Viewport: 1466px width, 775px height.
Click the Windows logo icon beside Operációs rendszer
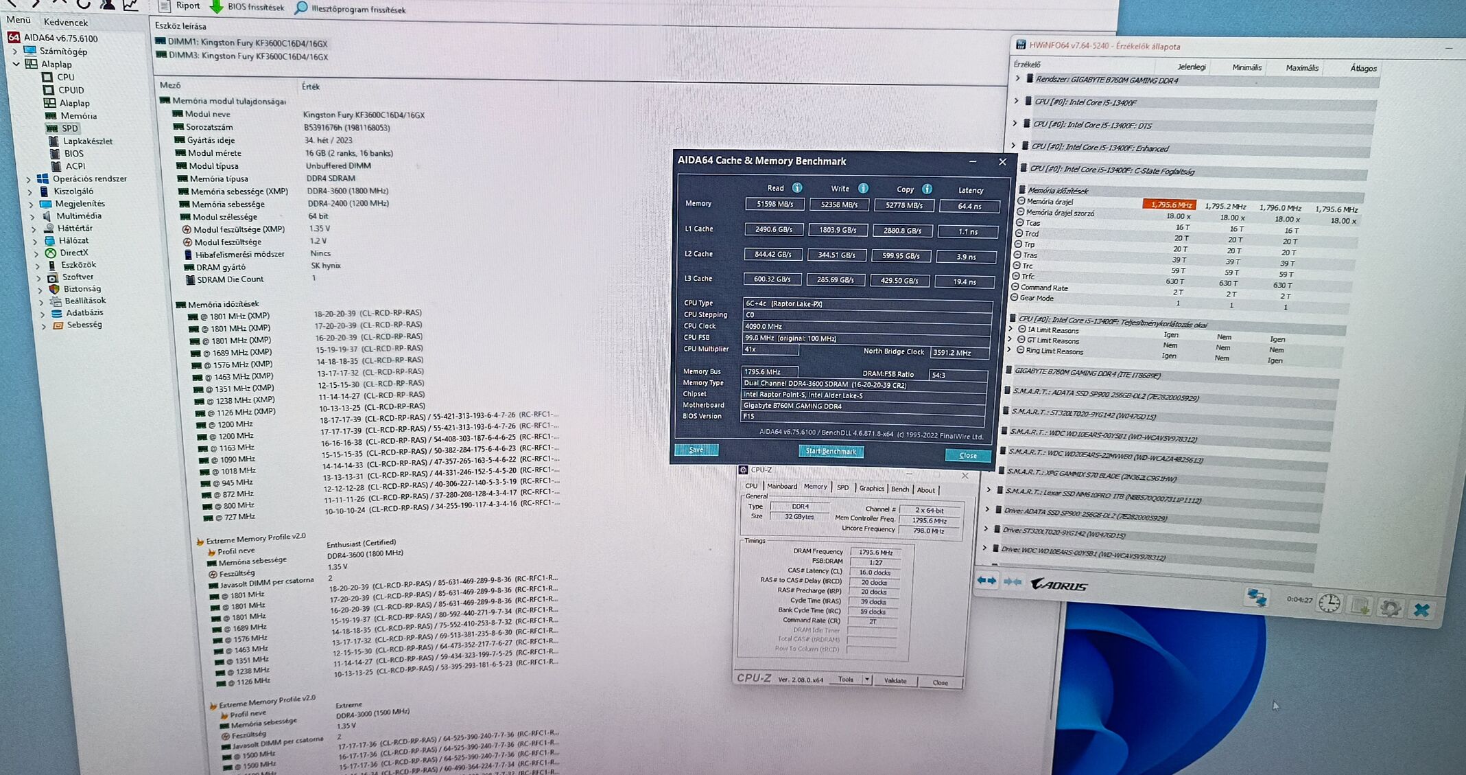[43, 178]
